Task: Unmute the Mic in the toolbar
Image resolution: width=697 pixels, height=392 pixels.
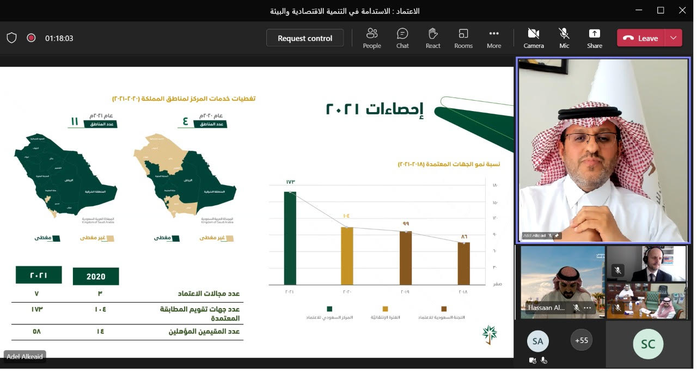Action: pos(564,38)
